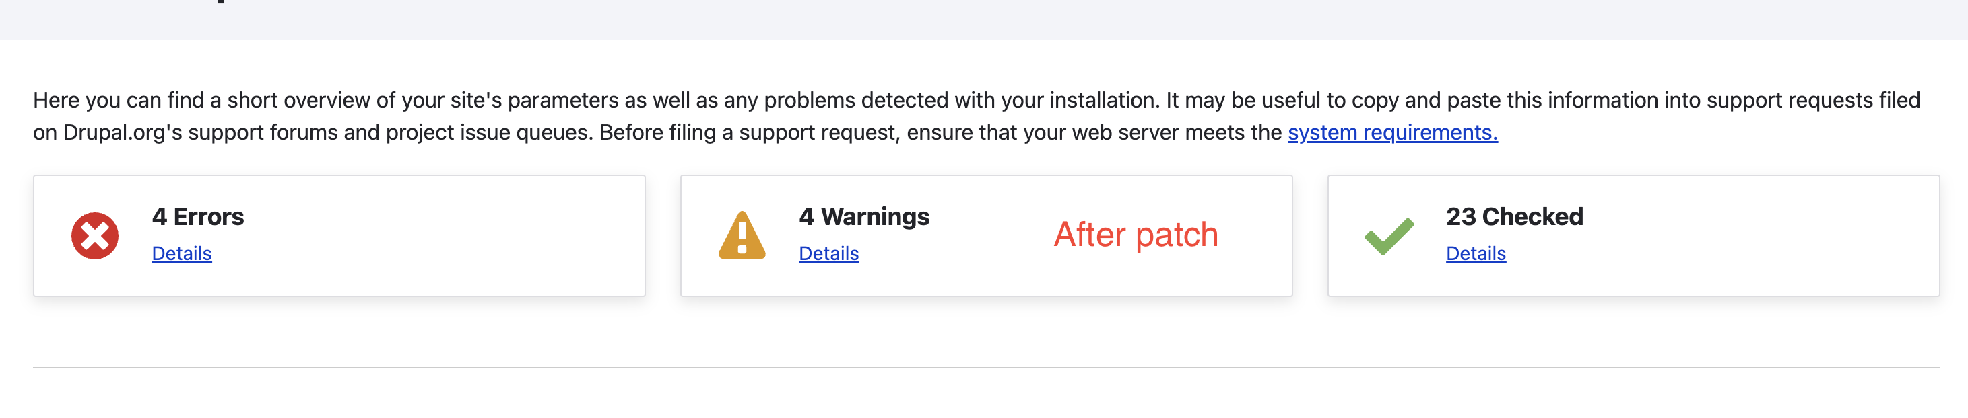Click the white space beneath the divider
This screenshot has width=1968, height=418.
[x=984, y=395]
